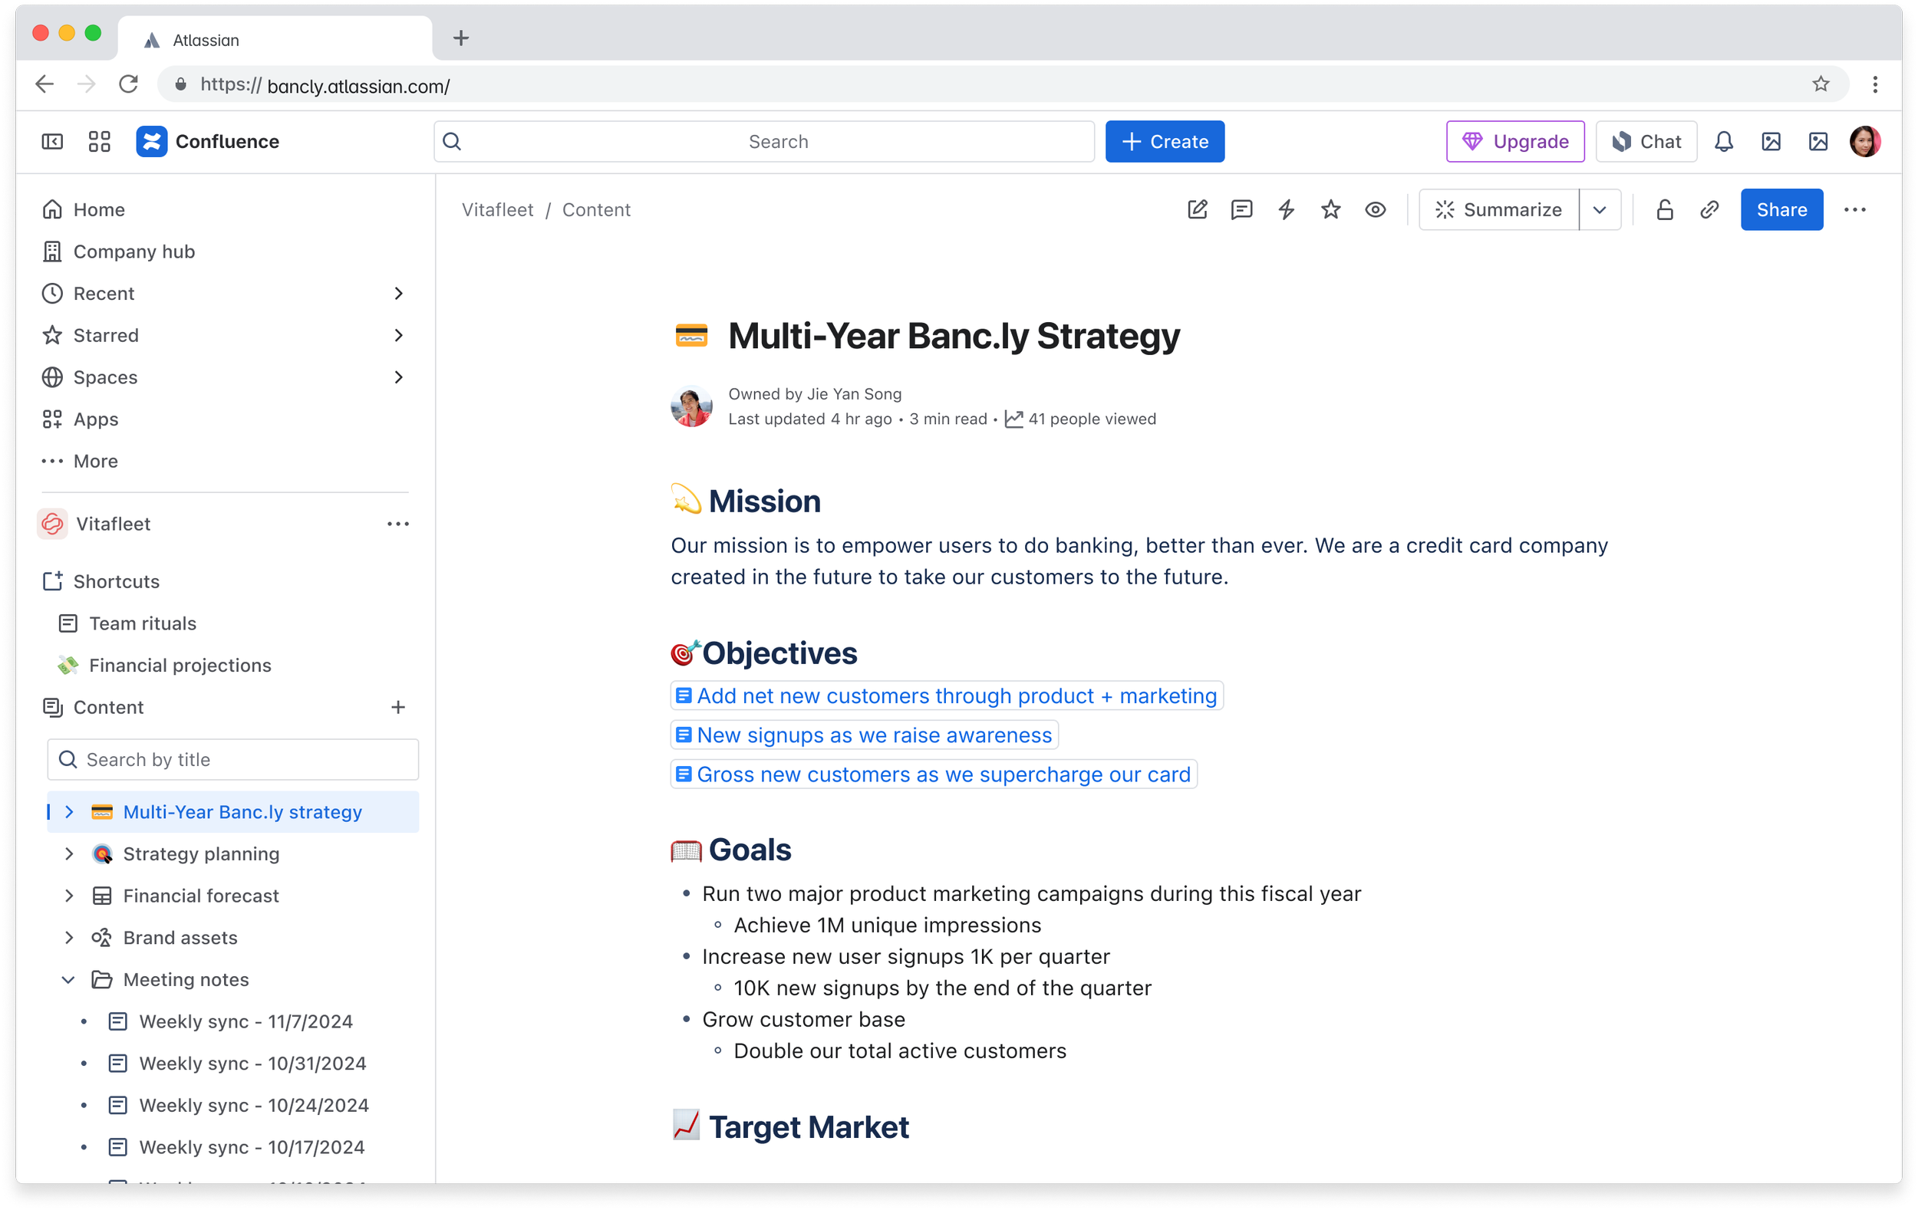Click the automation lightning bolt icon
Screen dimensions: 1918x1210
tap(1286, 209)
